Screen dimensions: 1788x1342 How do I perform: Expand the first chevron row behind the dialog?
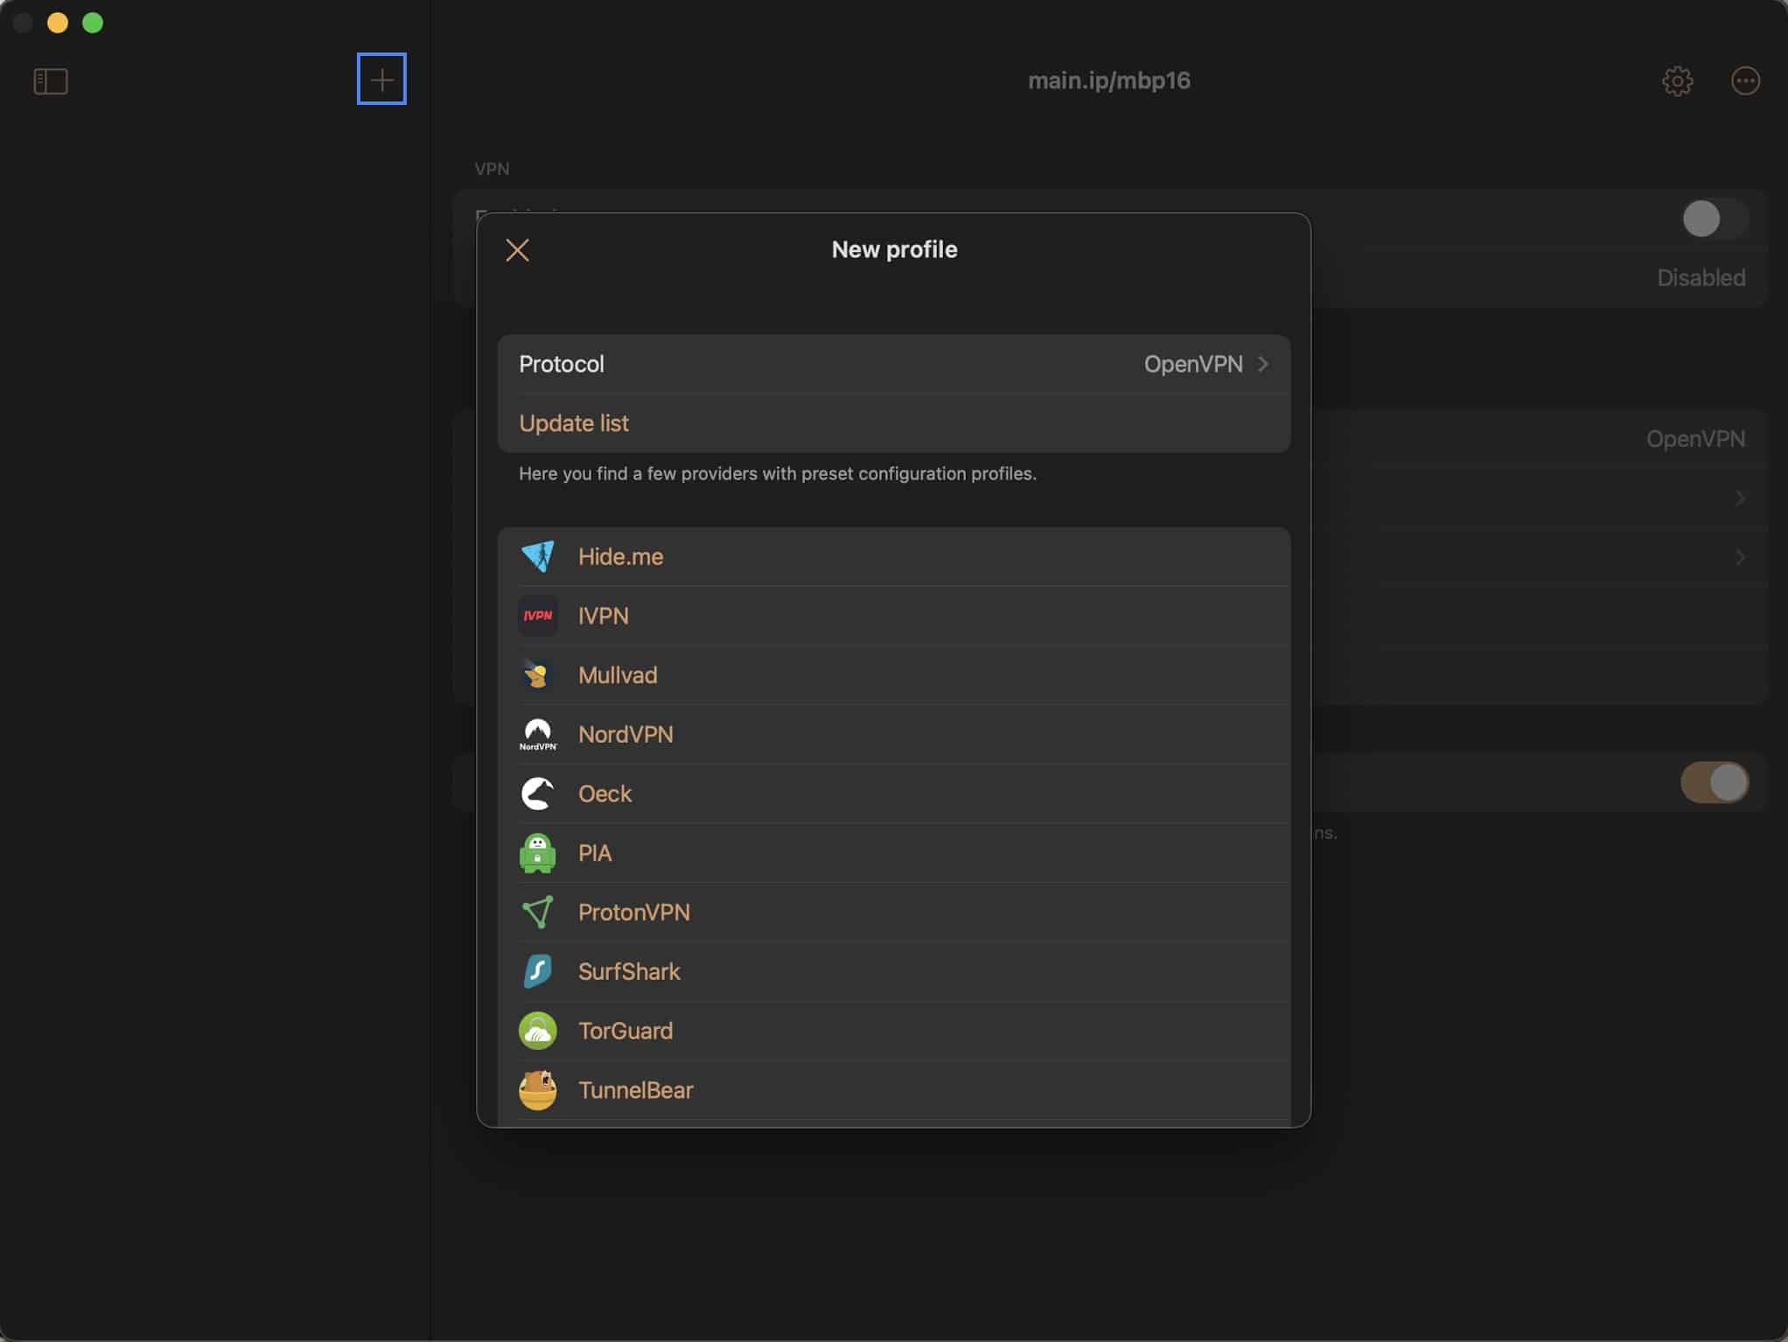[x=1740, y=498]
